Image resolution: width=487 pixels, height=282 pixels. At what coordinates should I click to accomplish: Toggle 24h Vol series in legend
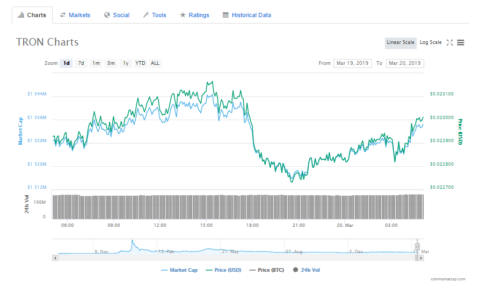click(307, 270)
